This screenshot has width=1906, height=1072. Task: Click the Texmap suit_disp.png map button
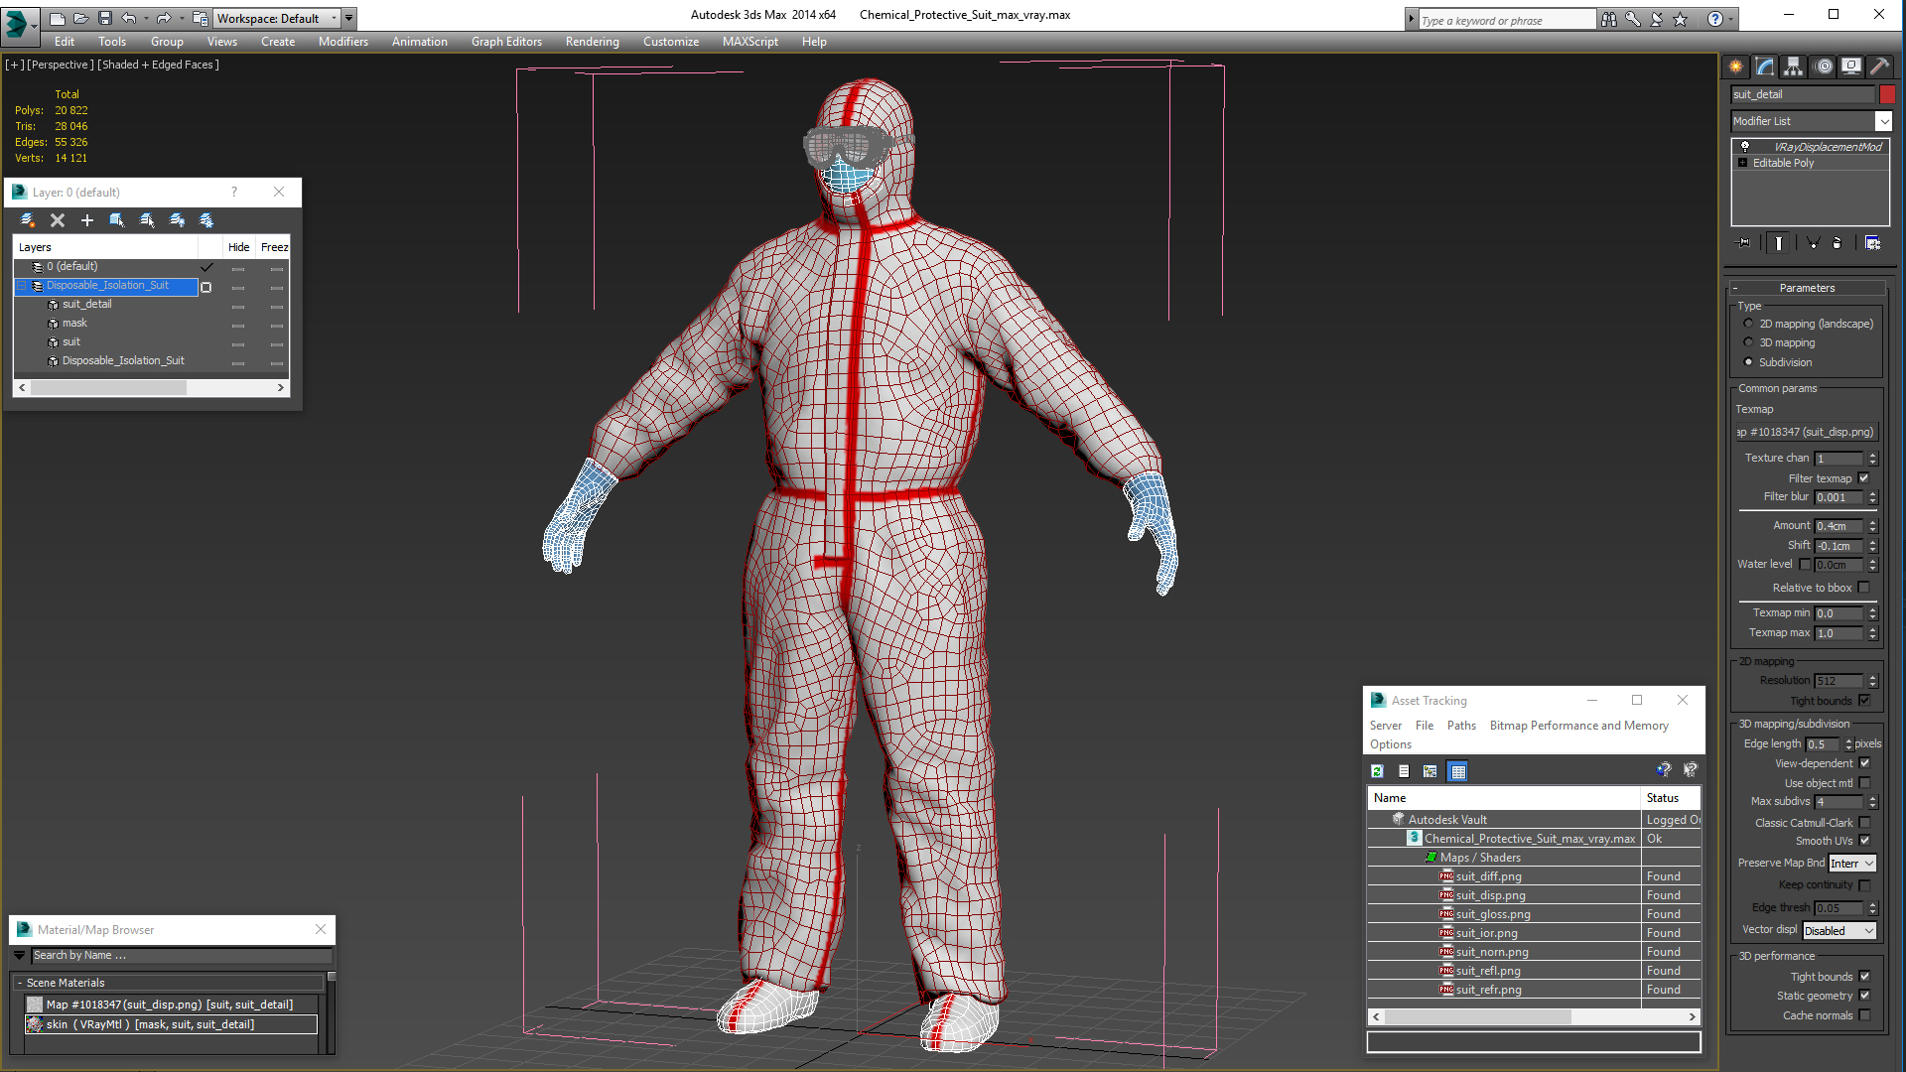point(1806,432)
